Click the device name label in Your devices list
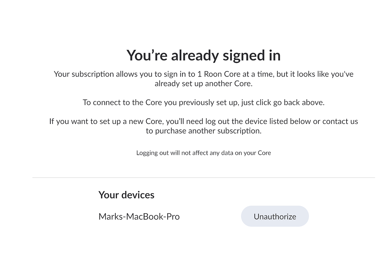This screenshot has width=390, height=259. 139,216
